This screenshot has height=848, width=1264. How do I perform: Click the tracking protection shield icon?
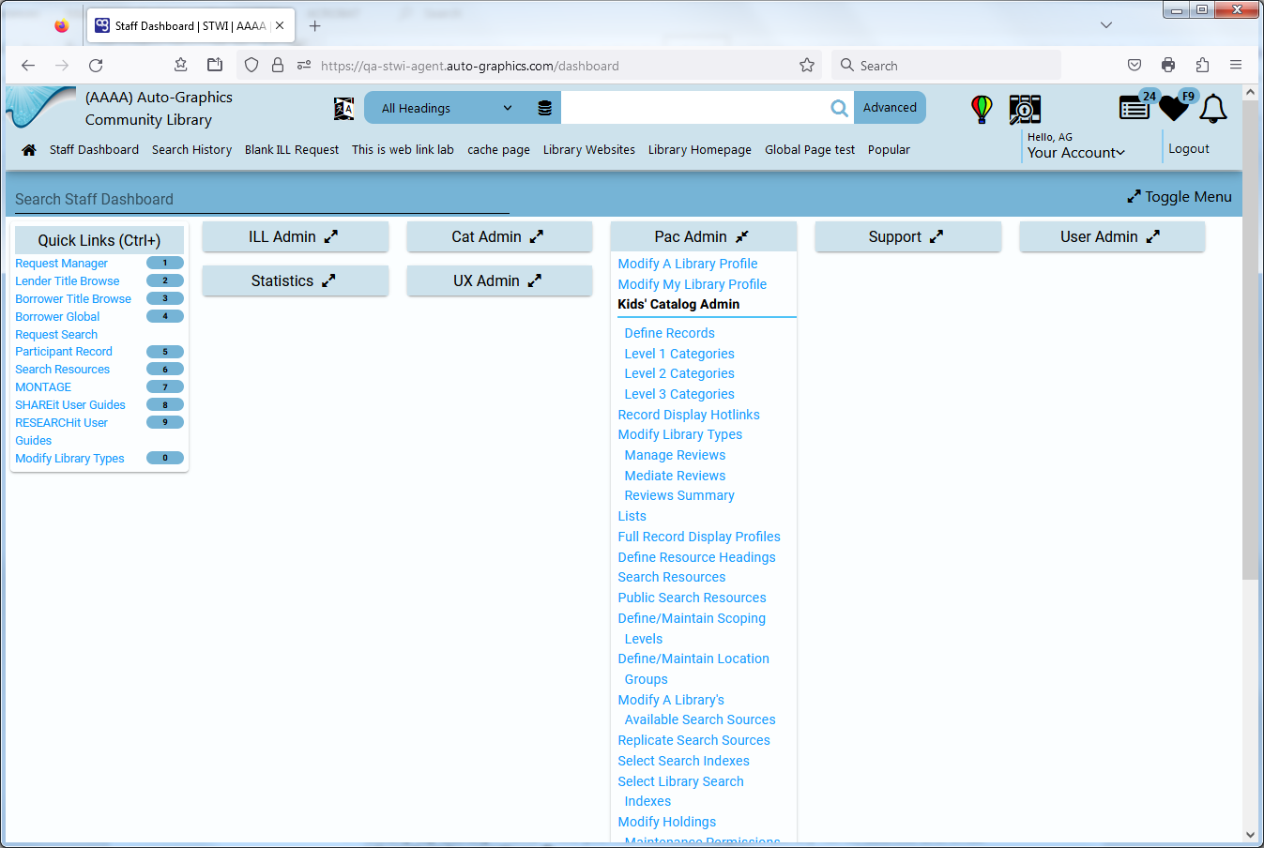(251, 66)
